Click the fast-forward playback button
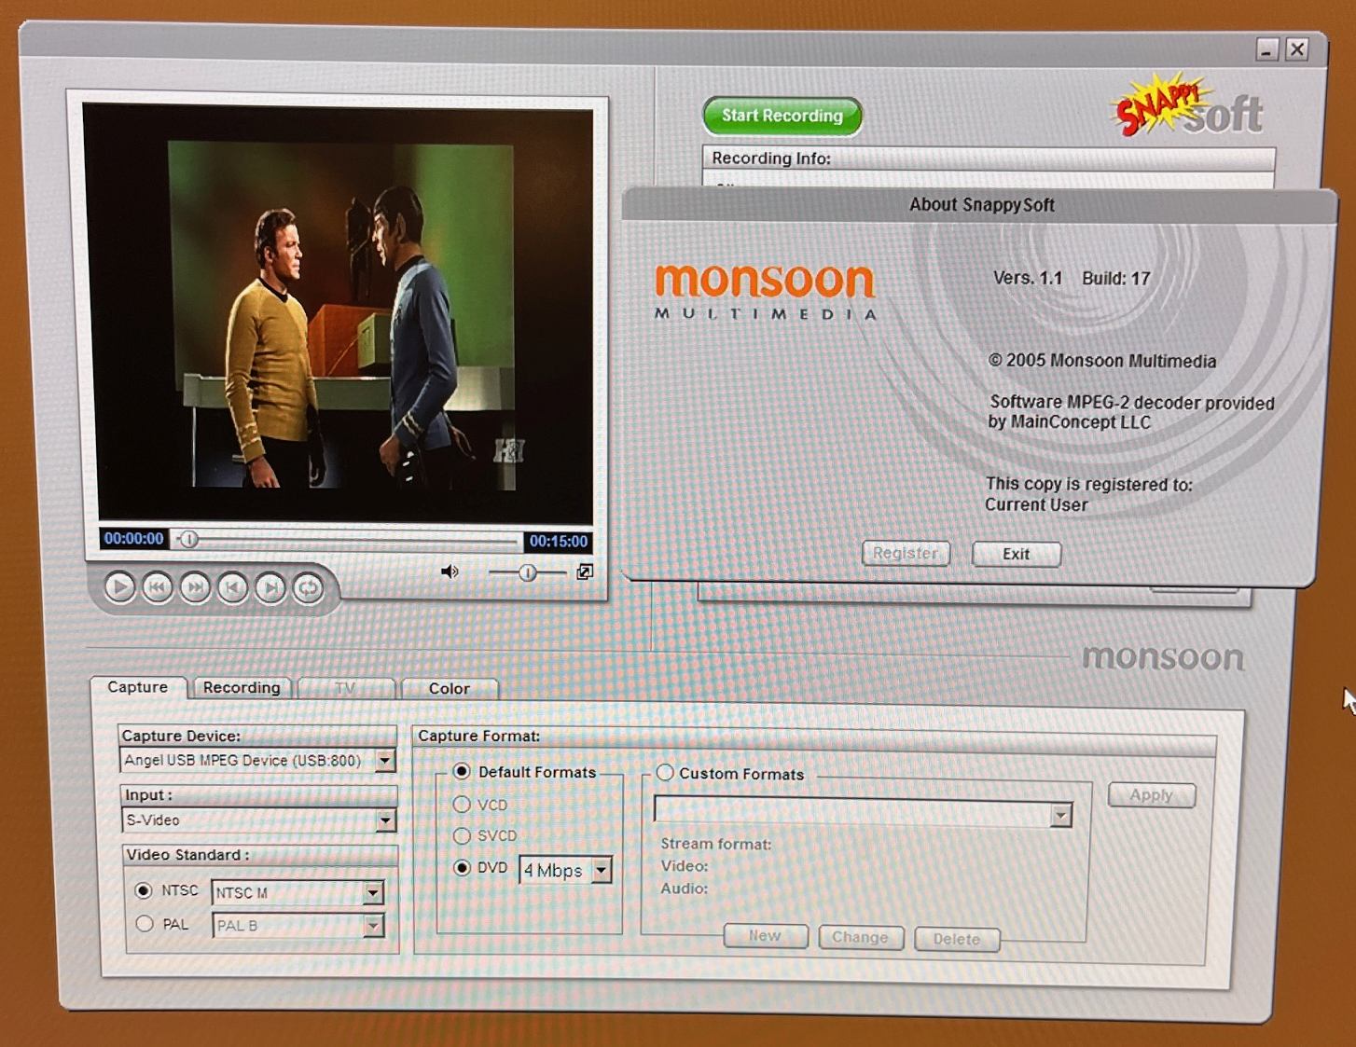 pyautogui.click(x=195, y=587)
